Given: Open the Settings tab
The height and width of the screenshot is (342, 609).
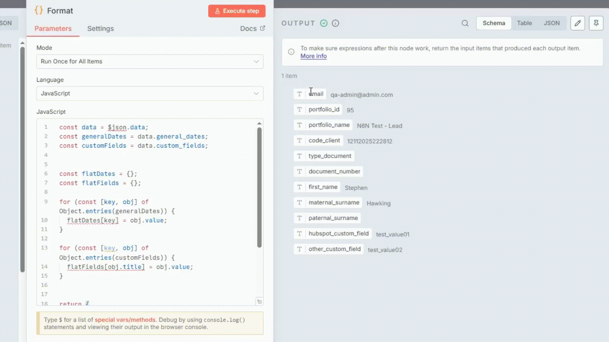Looking at the screenshot, I should point(100,28).
